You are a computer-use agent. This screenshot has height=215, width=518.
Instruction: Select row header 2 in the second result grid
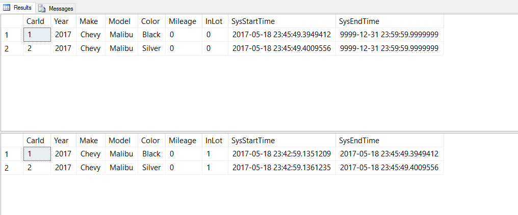pyautogui.click(x=7, y=167)
